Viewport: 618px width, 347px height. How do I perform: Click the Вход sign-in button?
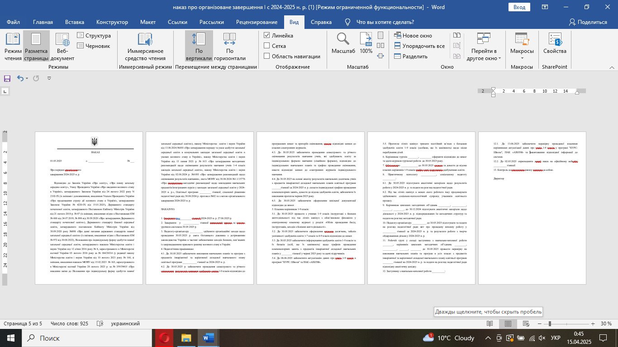coord(519,7)
